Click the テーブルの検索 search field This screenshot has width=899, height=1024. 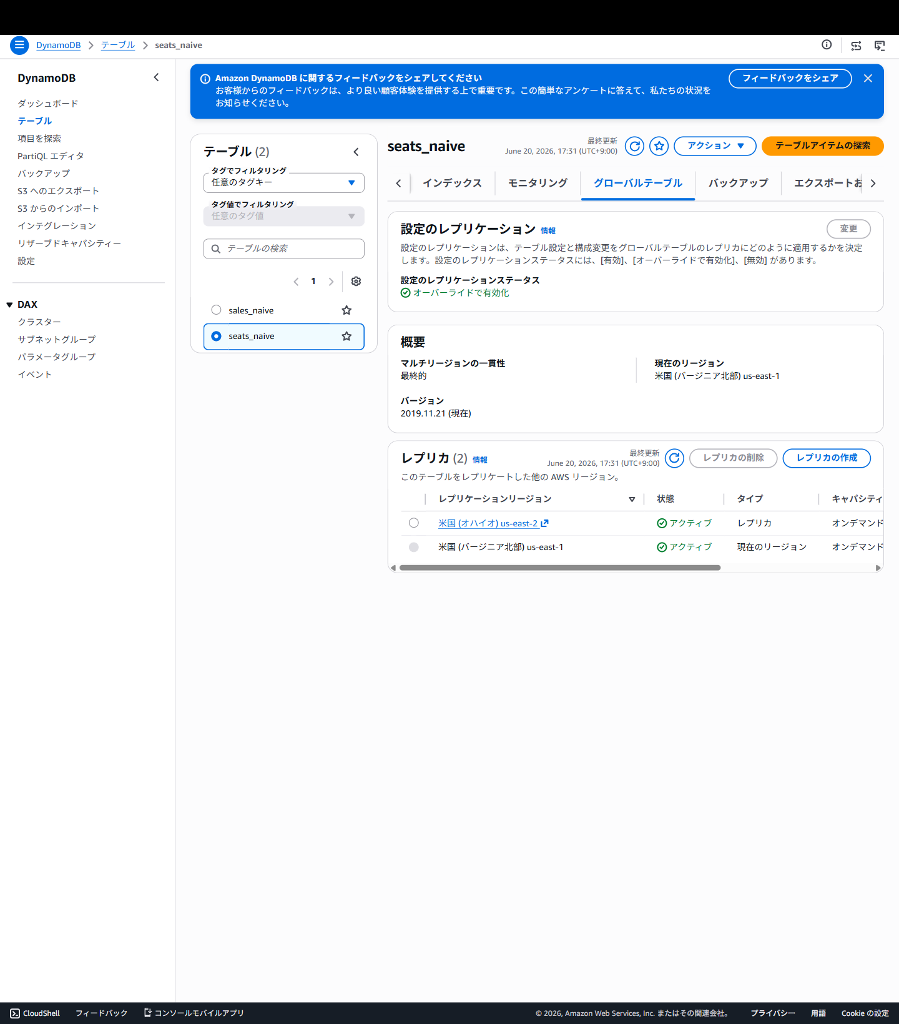(283, 249)
